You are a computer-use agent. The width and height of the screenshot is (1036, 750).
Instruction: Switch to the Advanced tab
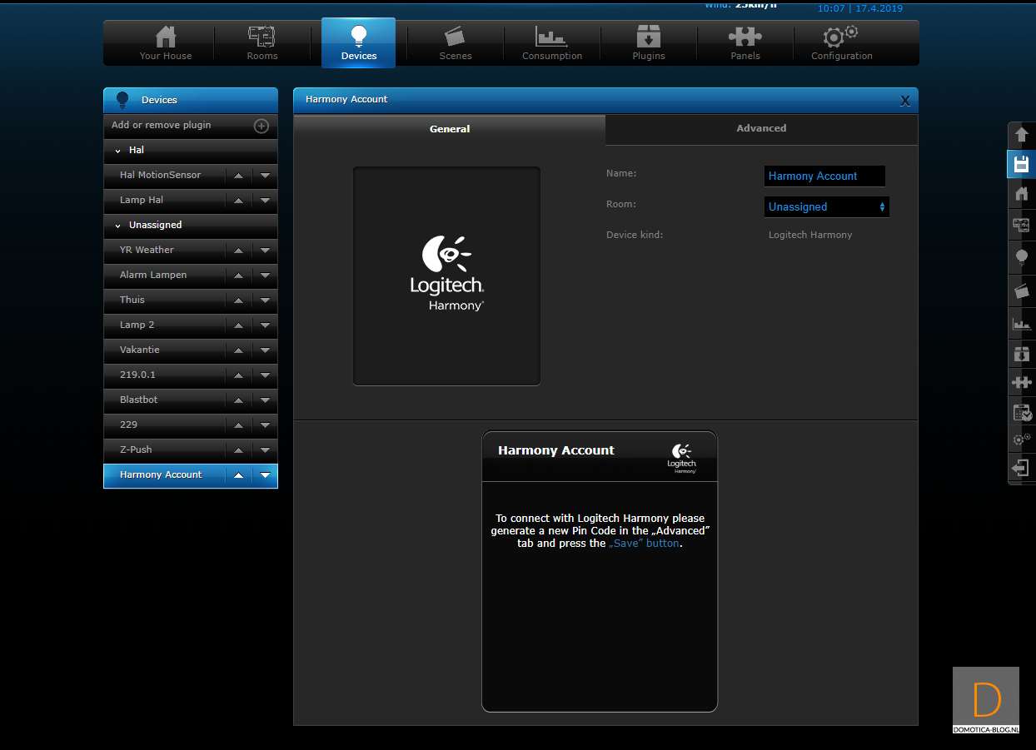tap(761, 129)
